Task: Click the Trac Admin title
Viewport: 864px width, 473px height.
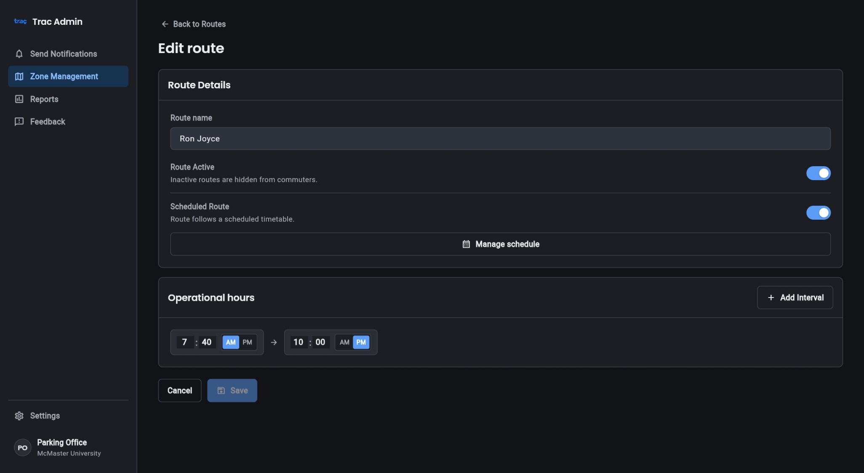Action: click(x=57, y=21)
